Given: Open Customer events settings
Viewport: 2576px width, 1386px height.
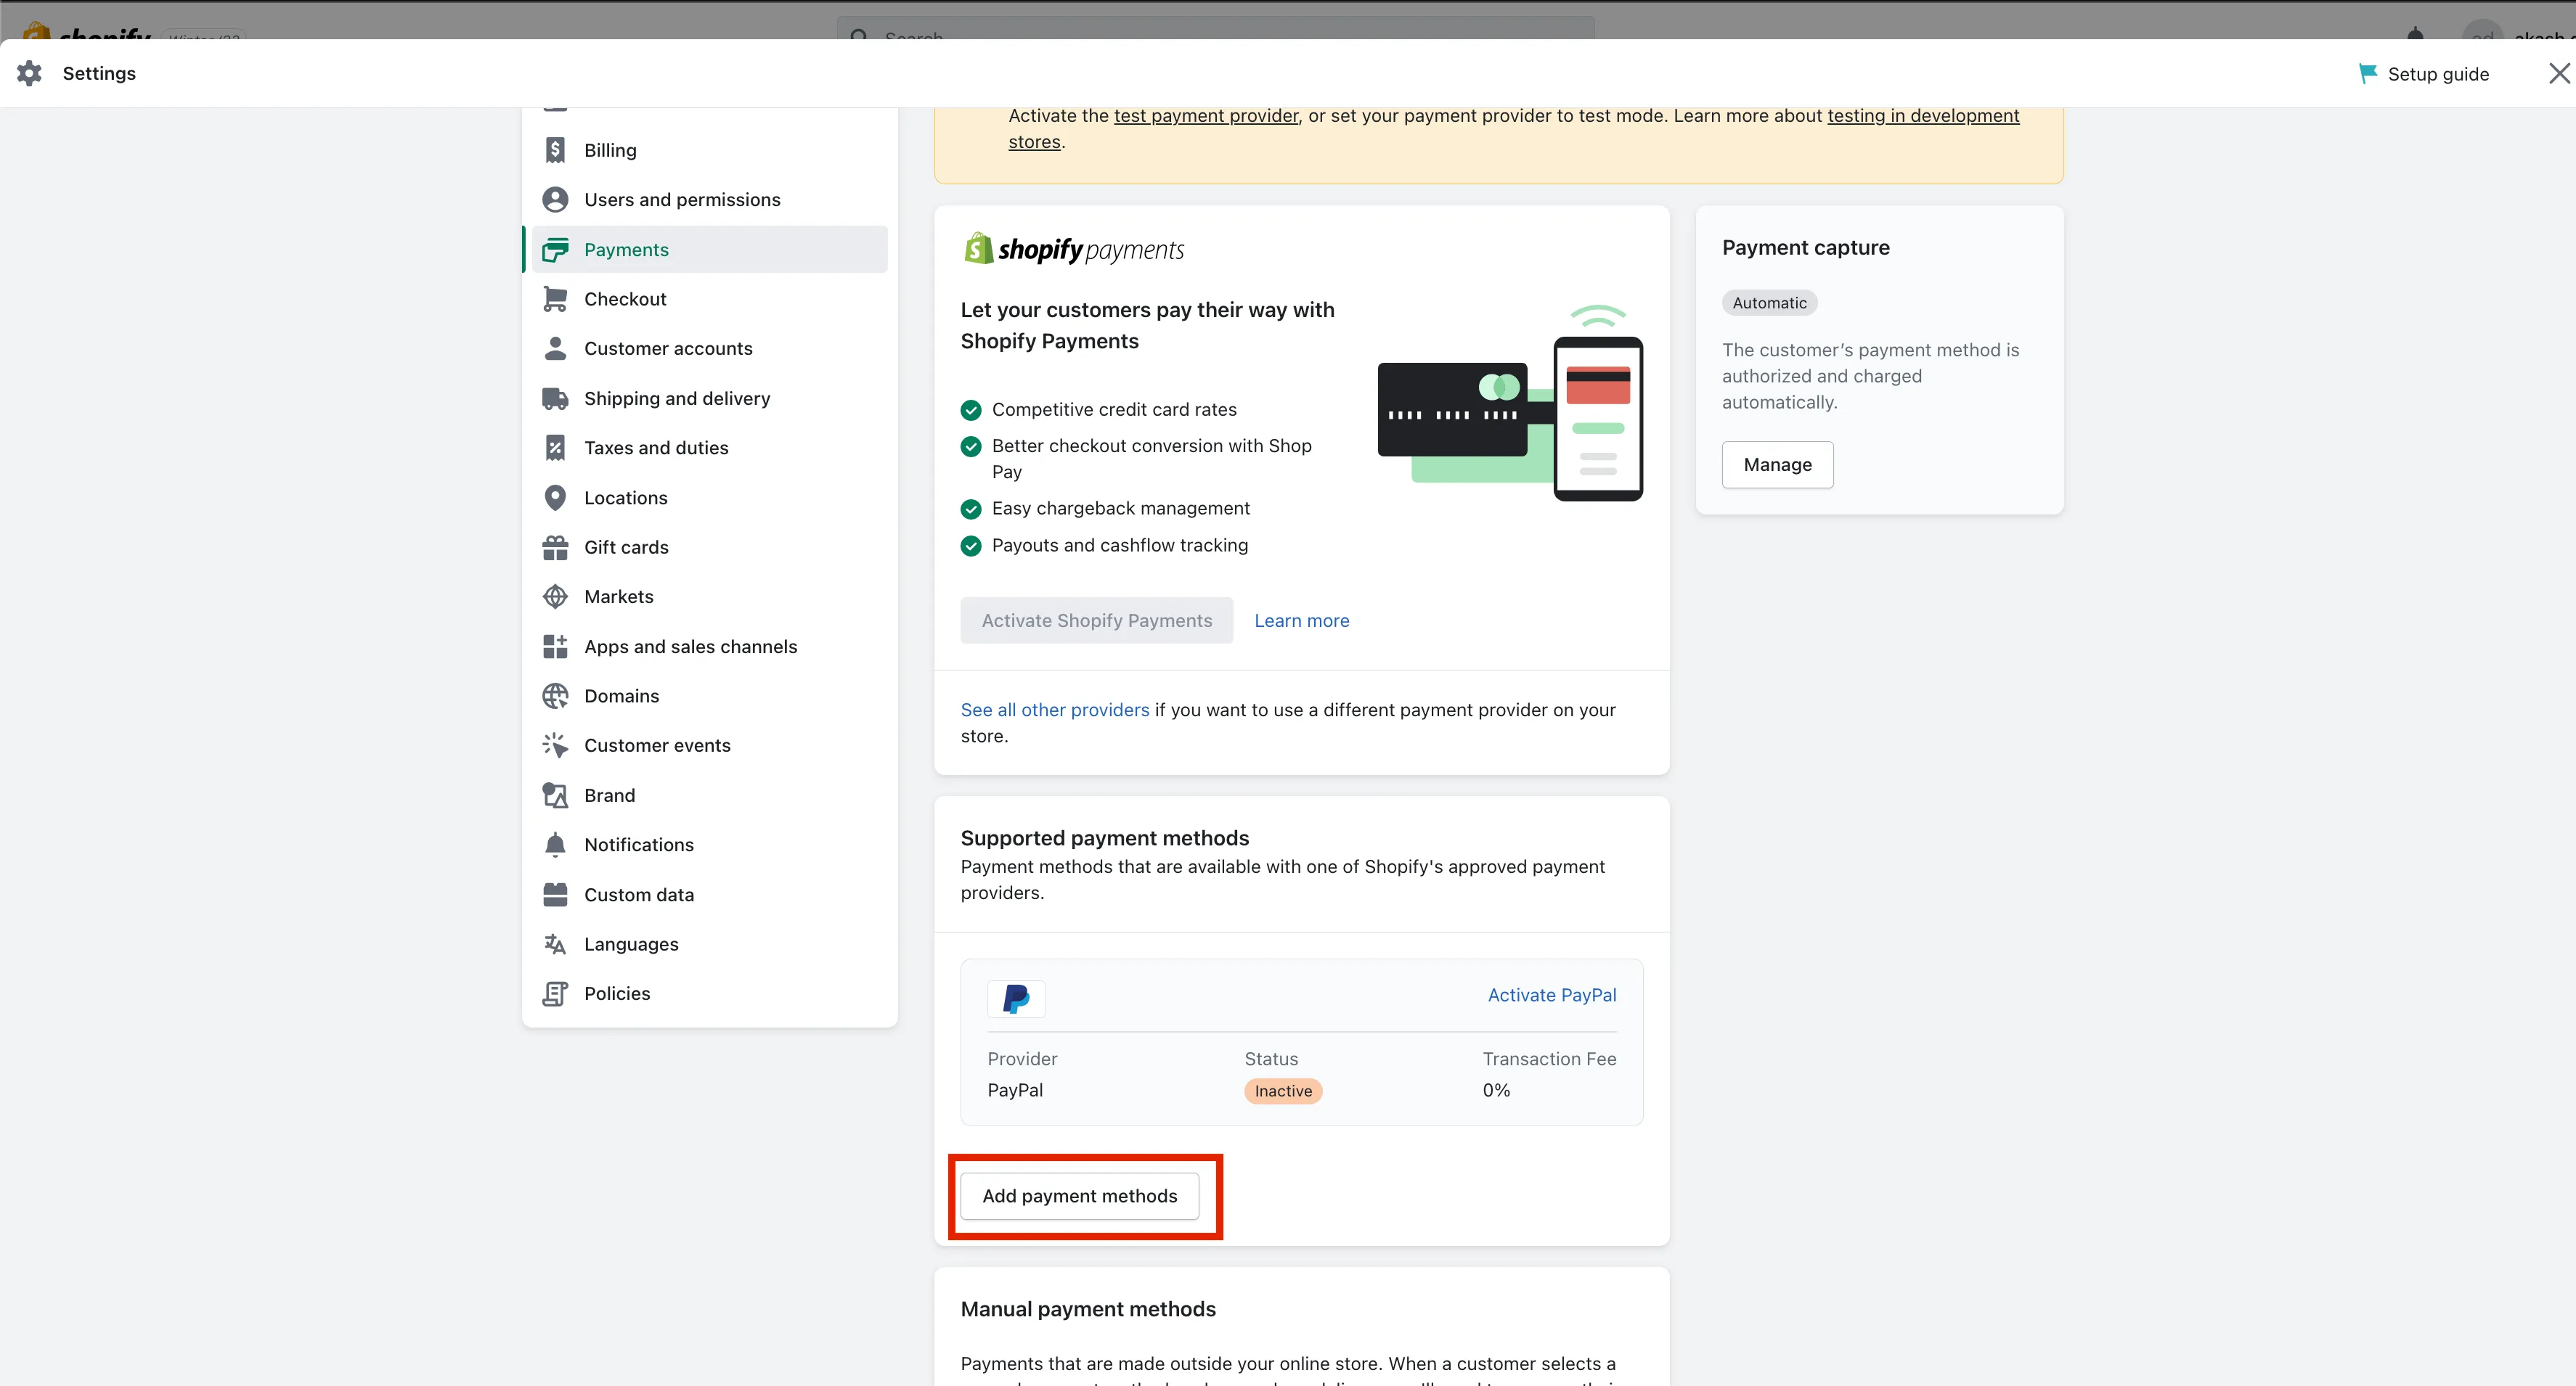Looking at the screenshot, I should 709,745.
